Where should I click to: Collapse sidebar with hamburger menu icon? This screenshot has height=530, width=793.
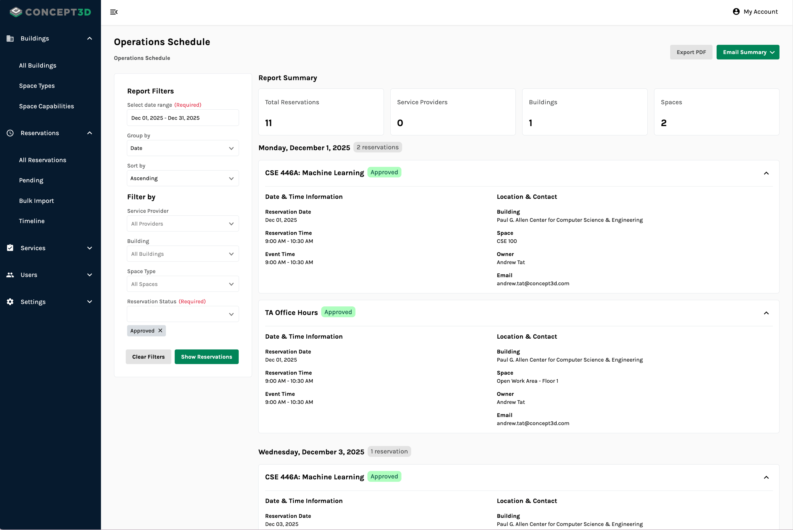pyautogui.click(x=114, y=12)
